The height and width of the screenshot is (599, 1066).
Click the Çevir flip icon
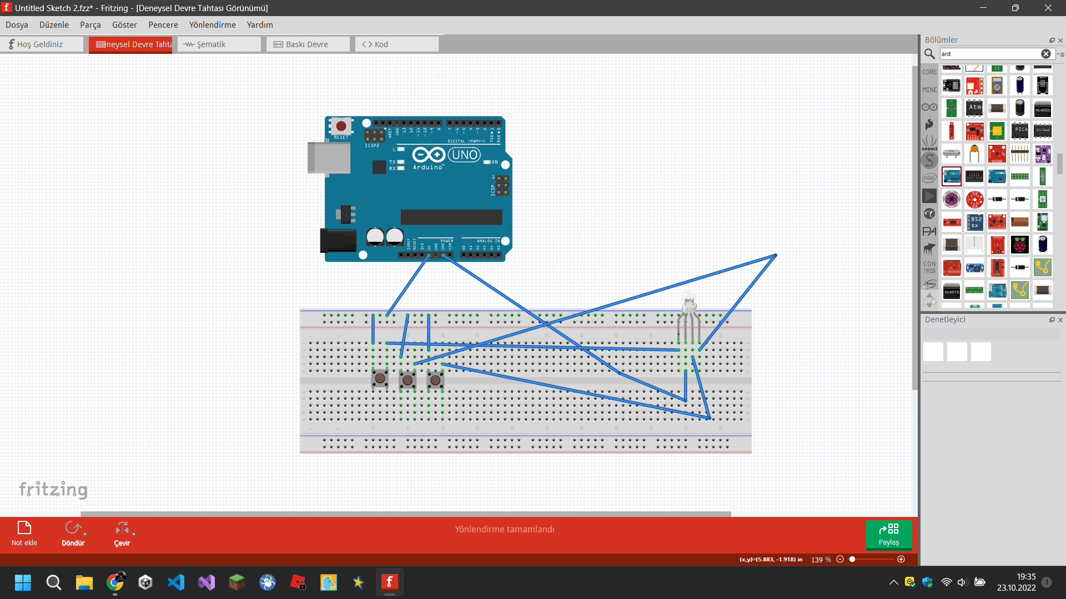pos(122,527)
